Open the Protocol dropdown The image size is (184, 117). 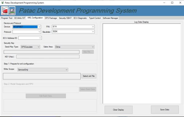40,32
